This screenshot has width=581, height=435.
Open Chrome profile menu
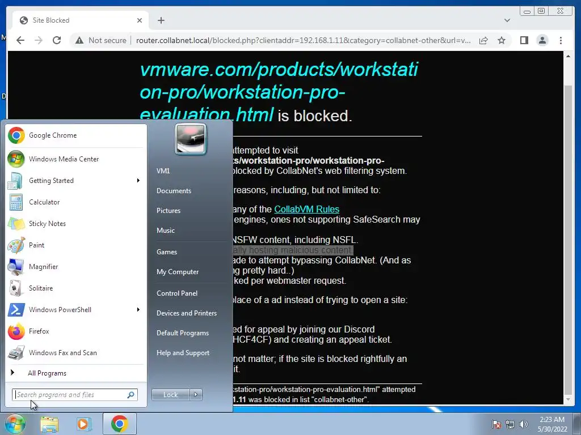tap(542, 40)
